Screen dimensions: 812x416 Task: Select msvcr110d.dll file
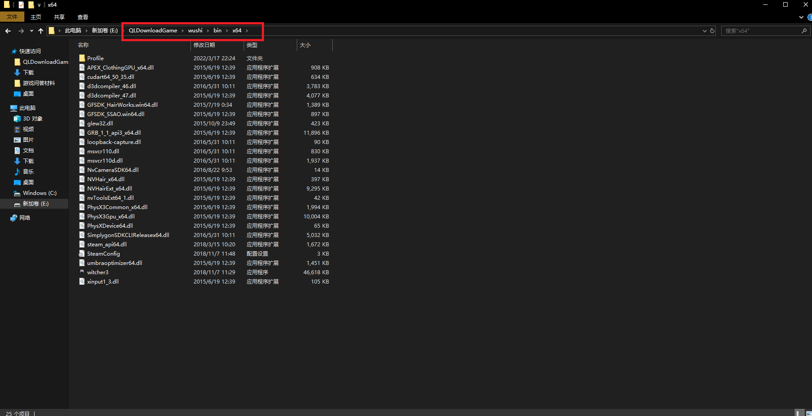coord(105,160)
